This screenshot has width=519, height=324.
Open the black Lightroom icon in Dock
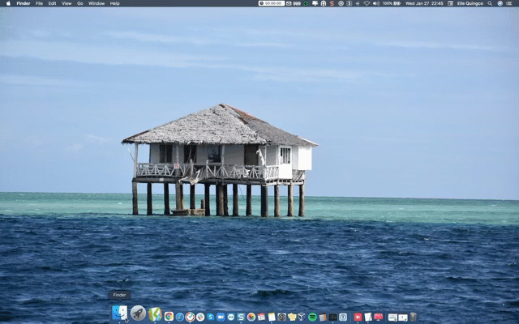pyautogui.click(x=333, y=317)
